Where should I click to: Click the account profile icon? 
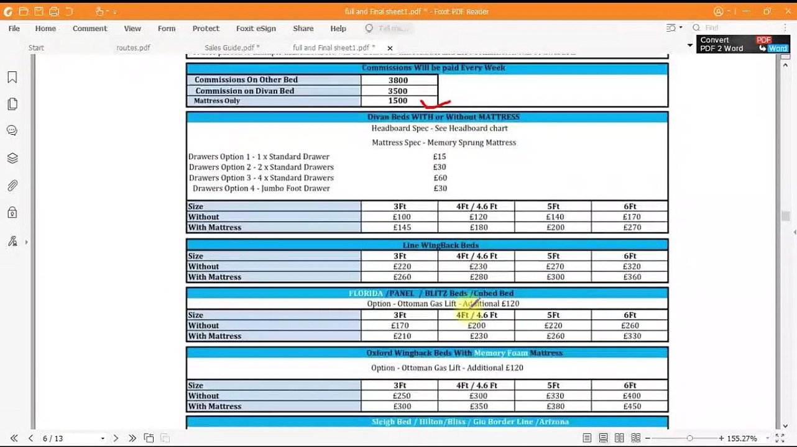(x=719, y=11)
